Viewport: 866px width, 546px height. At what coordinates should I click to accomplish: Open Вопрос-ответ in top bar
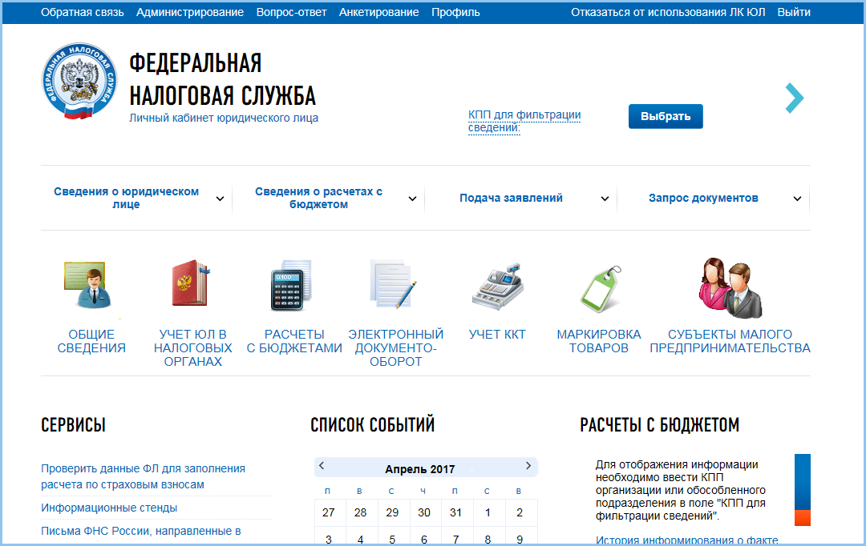tap(292, 12)
